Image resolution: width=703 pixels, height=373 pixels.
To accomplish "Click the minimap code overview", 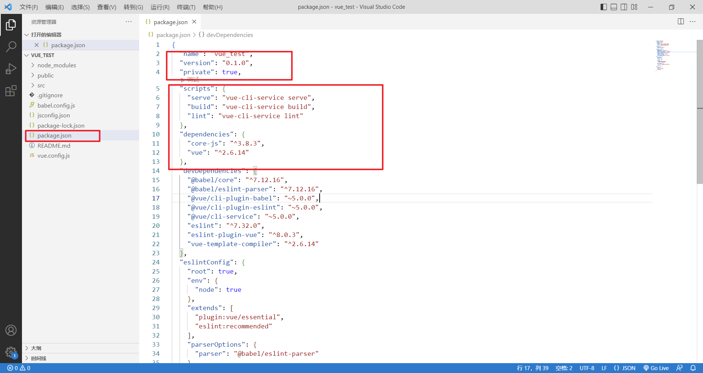I will pos(663,56).
